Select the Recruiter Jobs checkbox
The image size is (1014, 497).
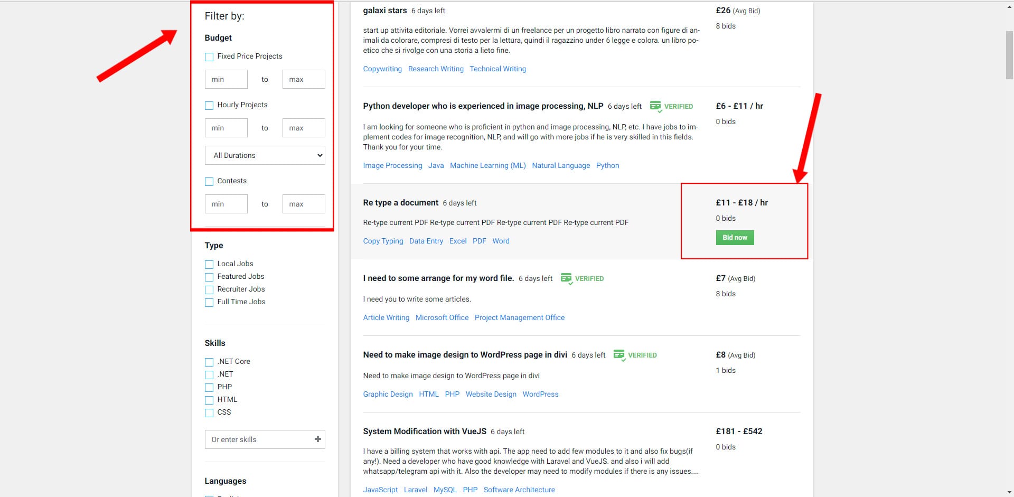209,289
